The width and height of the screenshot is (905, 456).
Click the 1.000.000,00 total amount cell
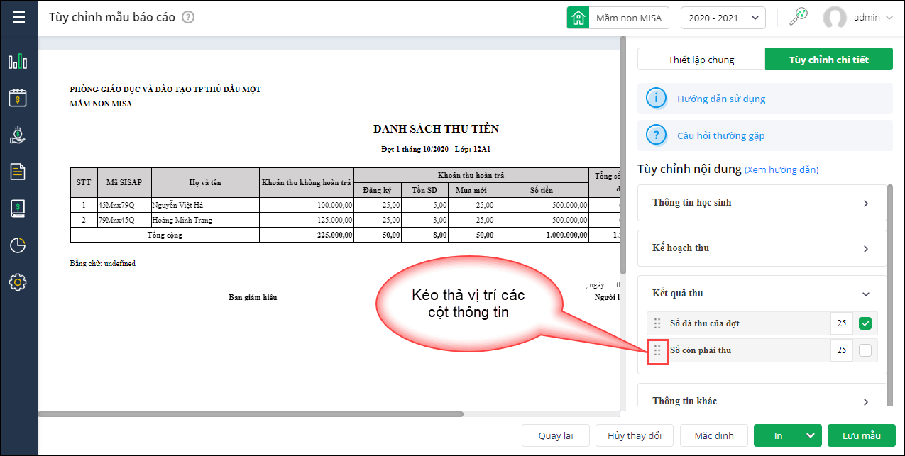[542, 235]
